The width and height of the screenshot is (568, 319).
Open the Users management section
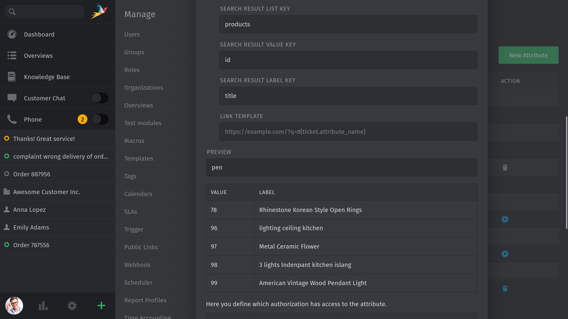pos(132,34)
